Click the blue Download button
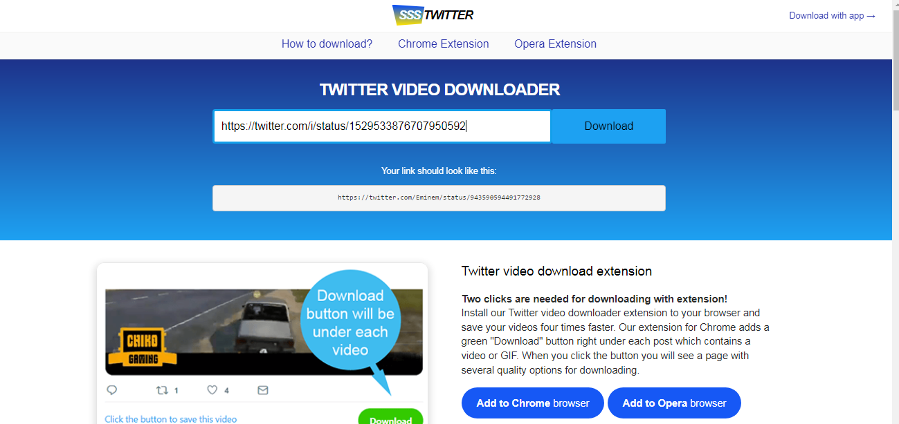Screen dimensions: 899x424 click(609, 126)
